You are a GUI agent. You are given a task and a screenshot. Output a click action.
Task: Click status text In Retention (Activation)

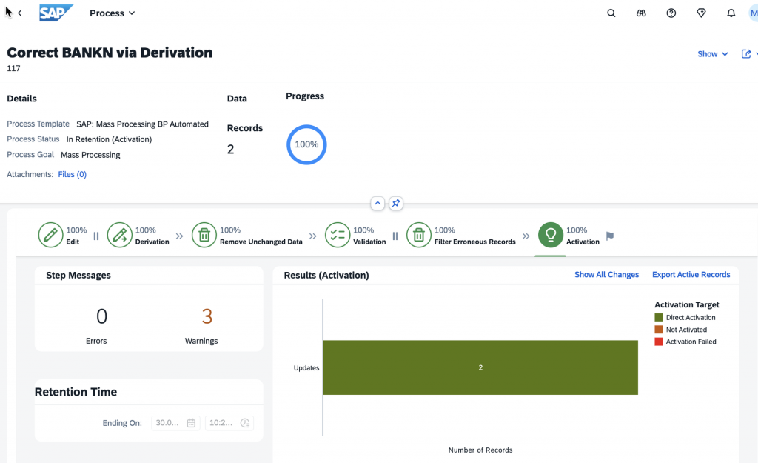pos(110,139)
